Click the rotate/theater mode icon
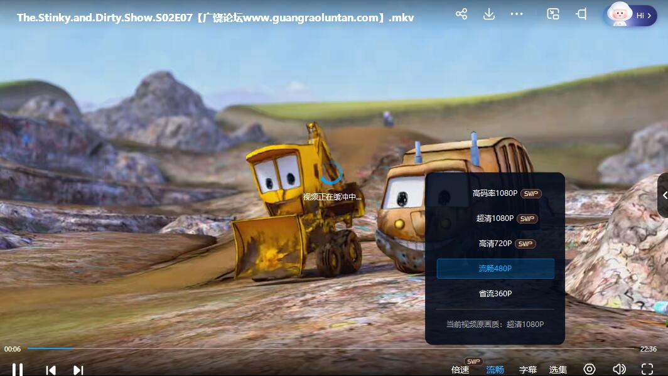The image size is (668, 376). tap(581, 14)
